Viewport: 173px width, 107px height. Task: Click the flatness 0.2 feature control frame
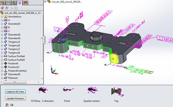pyautogui.click(x=60, y=30)
